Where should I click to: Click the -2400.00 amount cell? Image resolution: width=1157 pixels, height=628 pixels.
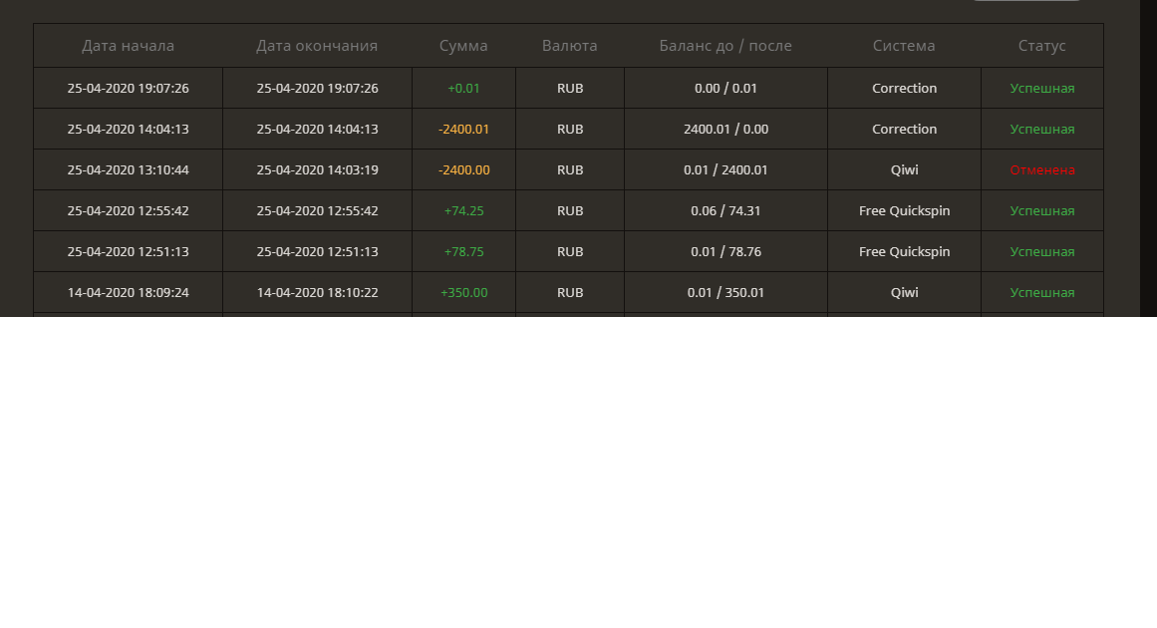coord(463,169)
